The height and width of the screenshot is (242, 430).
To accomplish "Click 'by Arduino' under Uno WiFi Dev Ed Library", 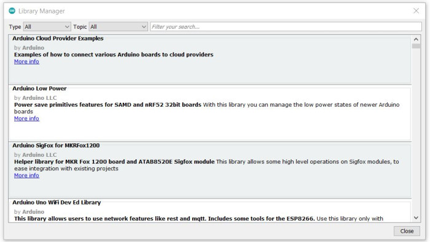I will 29,211.
